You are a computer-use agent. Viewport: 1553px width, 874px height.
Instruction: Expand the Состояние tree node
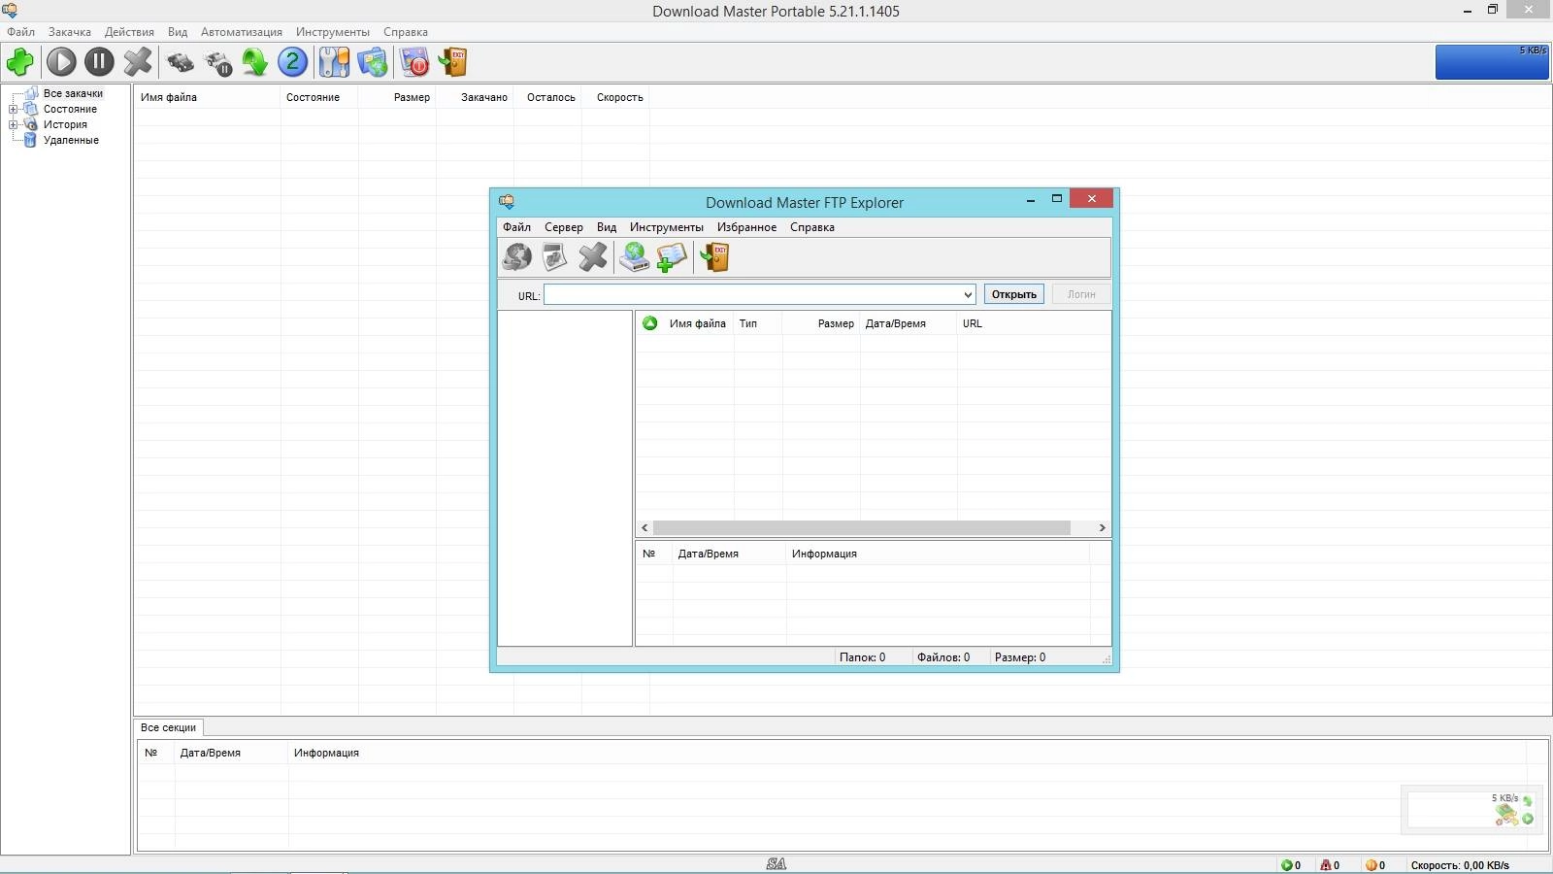pos(13,110)
